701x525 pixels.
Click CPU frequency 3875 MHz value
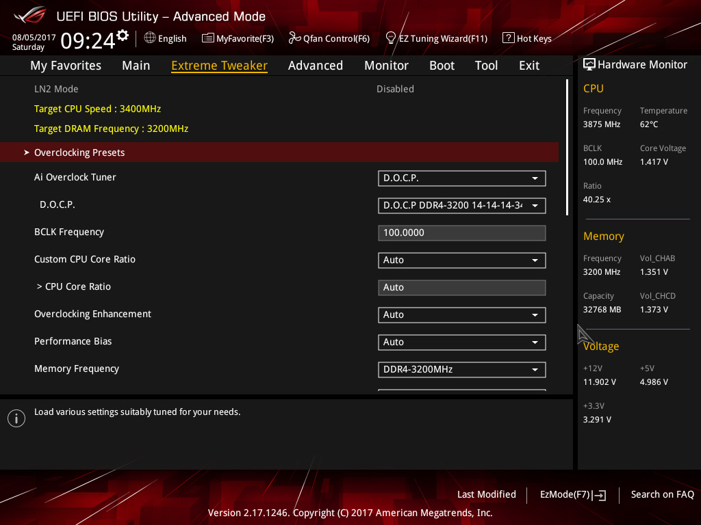tap(602, 124)
